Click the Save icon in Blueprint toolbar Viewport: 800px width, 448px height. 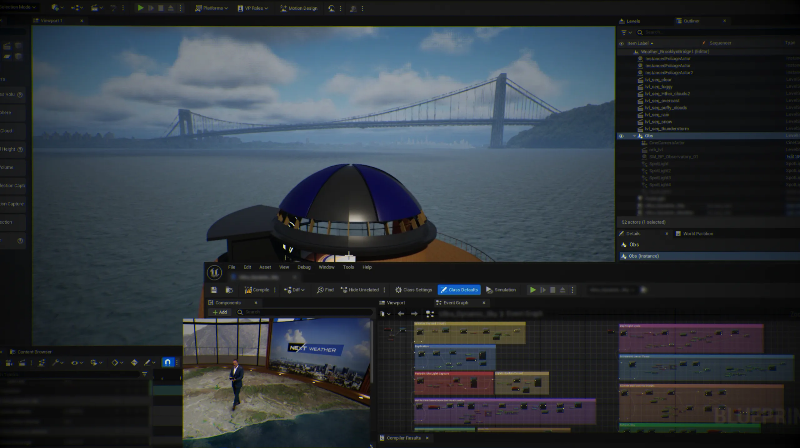[214, 290]
